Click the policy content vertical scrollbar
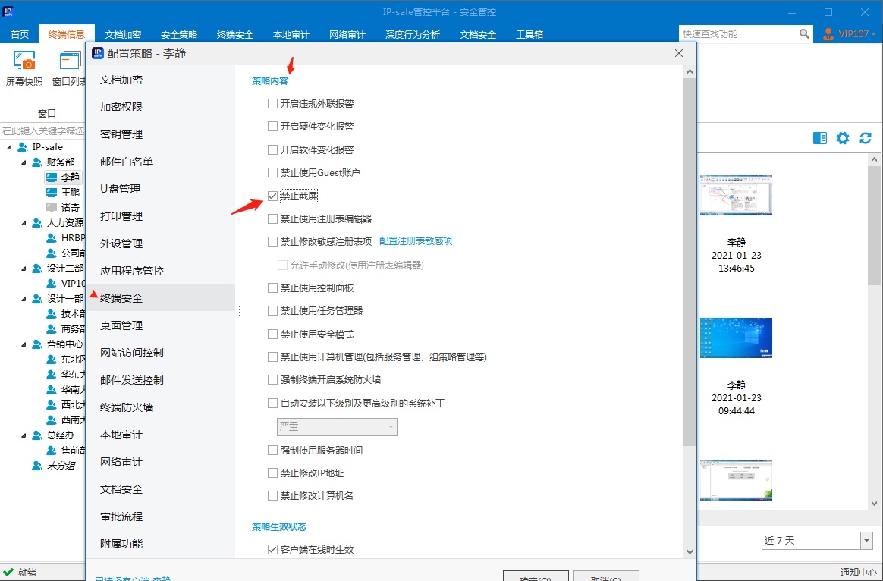The width and height of the screenshot is (883, 581). click(x=690, y=262)
